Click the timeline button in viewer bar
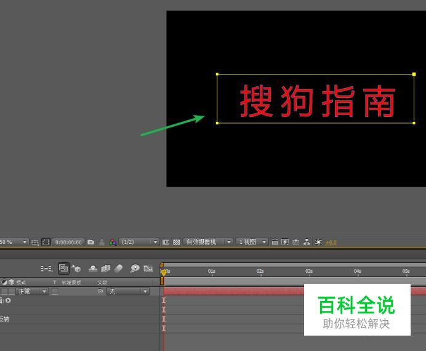Viewport: 426px width, 351px height. [296, 242]
